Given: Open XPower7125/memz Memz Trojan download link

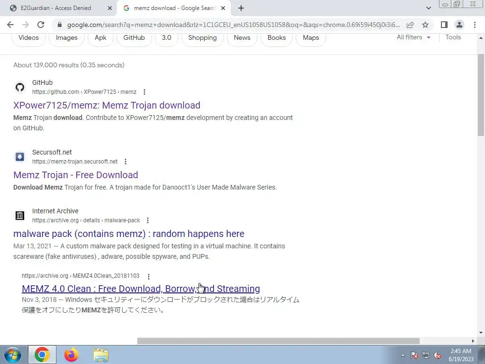Looking at the screenshot, I should tap(107, 105).
